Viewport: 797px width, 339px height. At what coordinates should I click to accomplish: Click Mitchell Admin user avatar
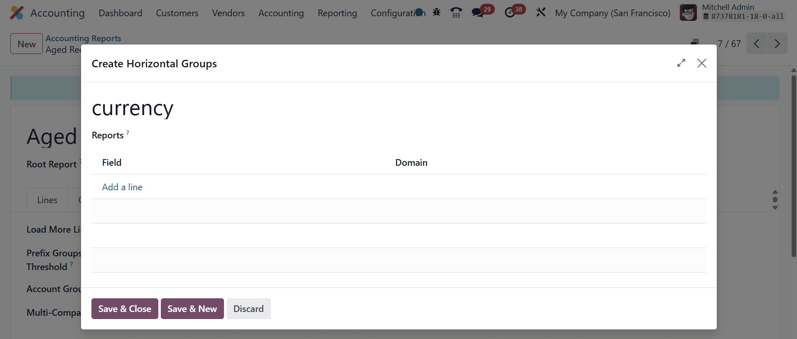[x=688, y=13]
